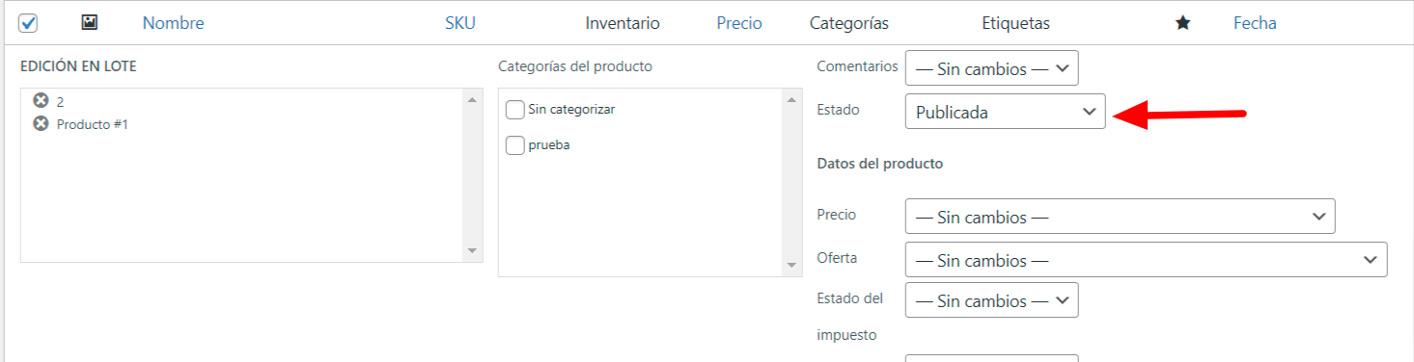
Task: Click the image thumbnail column icon
Action: tap(89, 22)
